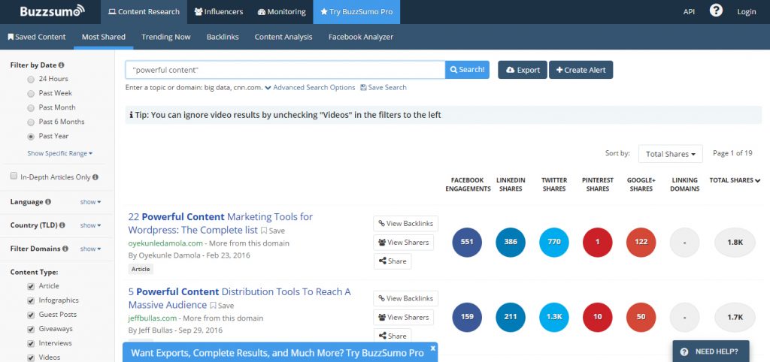Uncheck the Guest Posts content type
The width and height of the screenshot is (770, 362).
point(30,315)
